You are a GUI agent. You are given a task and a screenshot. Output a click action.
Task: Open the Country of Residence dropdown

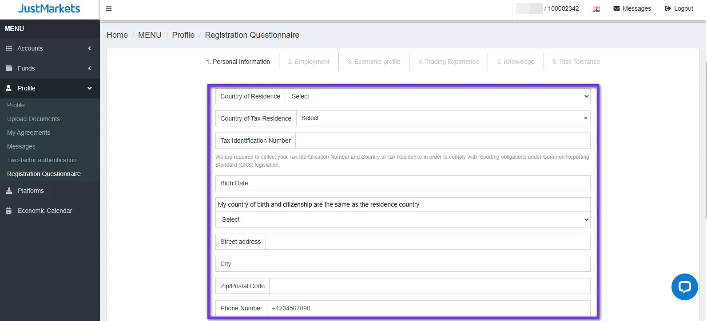(438, 96)
